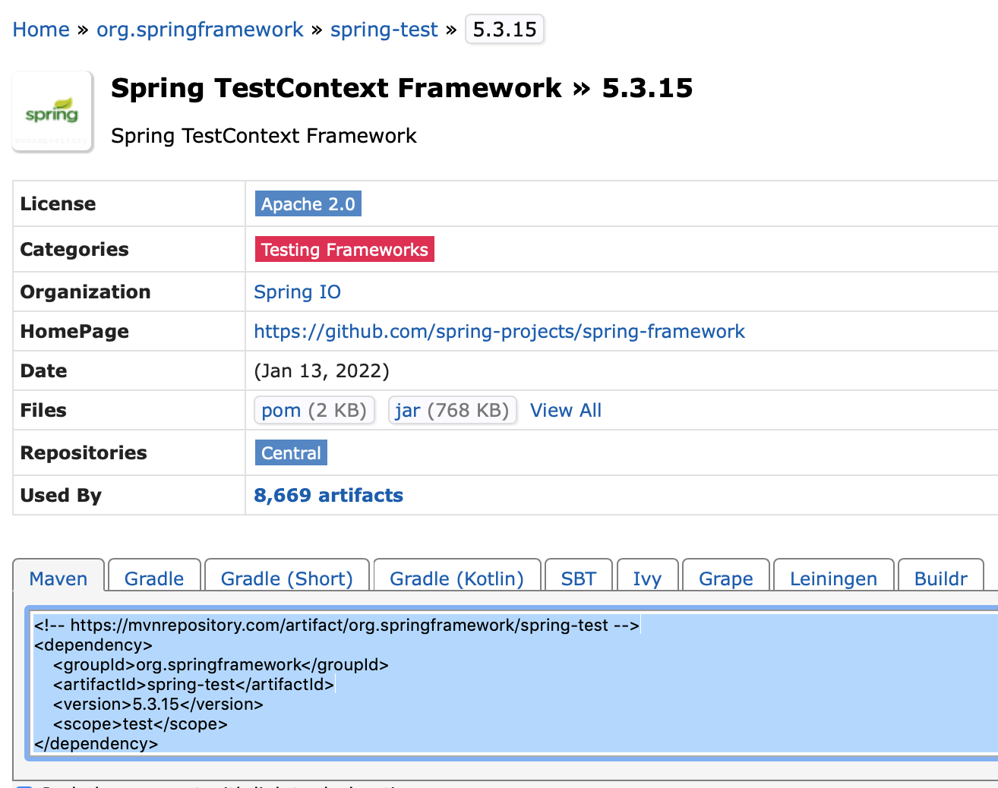
Task: Click the Categories row label
Action: [74, 249]
